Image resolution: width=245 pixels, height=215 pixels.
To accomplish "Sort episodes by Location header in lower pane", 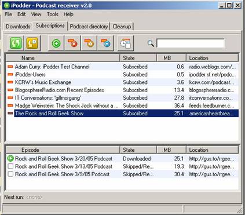I will [213, 150].
